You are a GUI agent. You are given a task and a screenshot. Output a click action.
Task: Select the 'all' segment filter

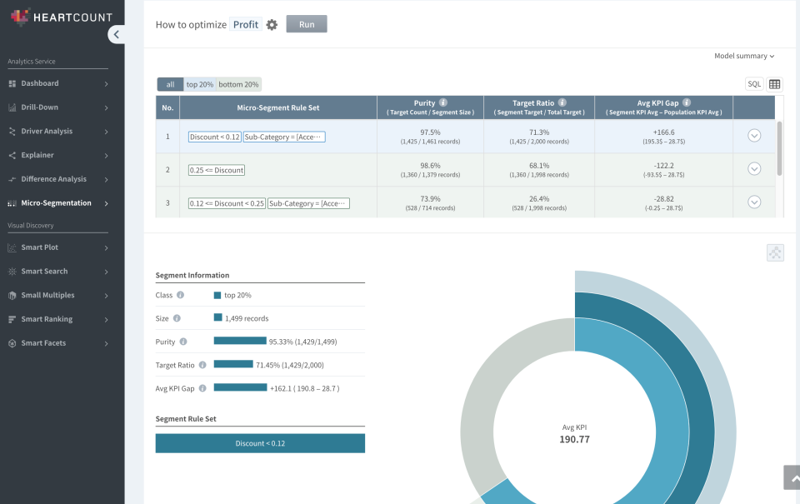click(x=170, y=84)
